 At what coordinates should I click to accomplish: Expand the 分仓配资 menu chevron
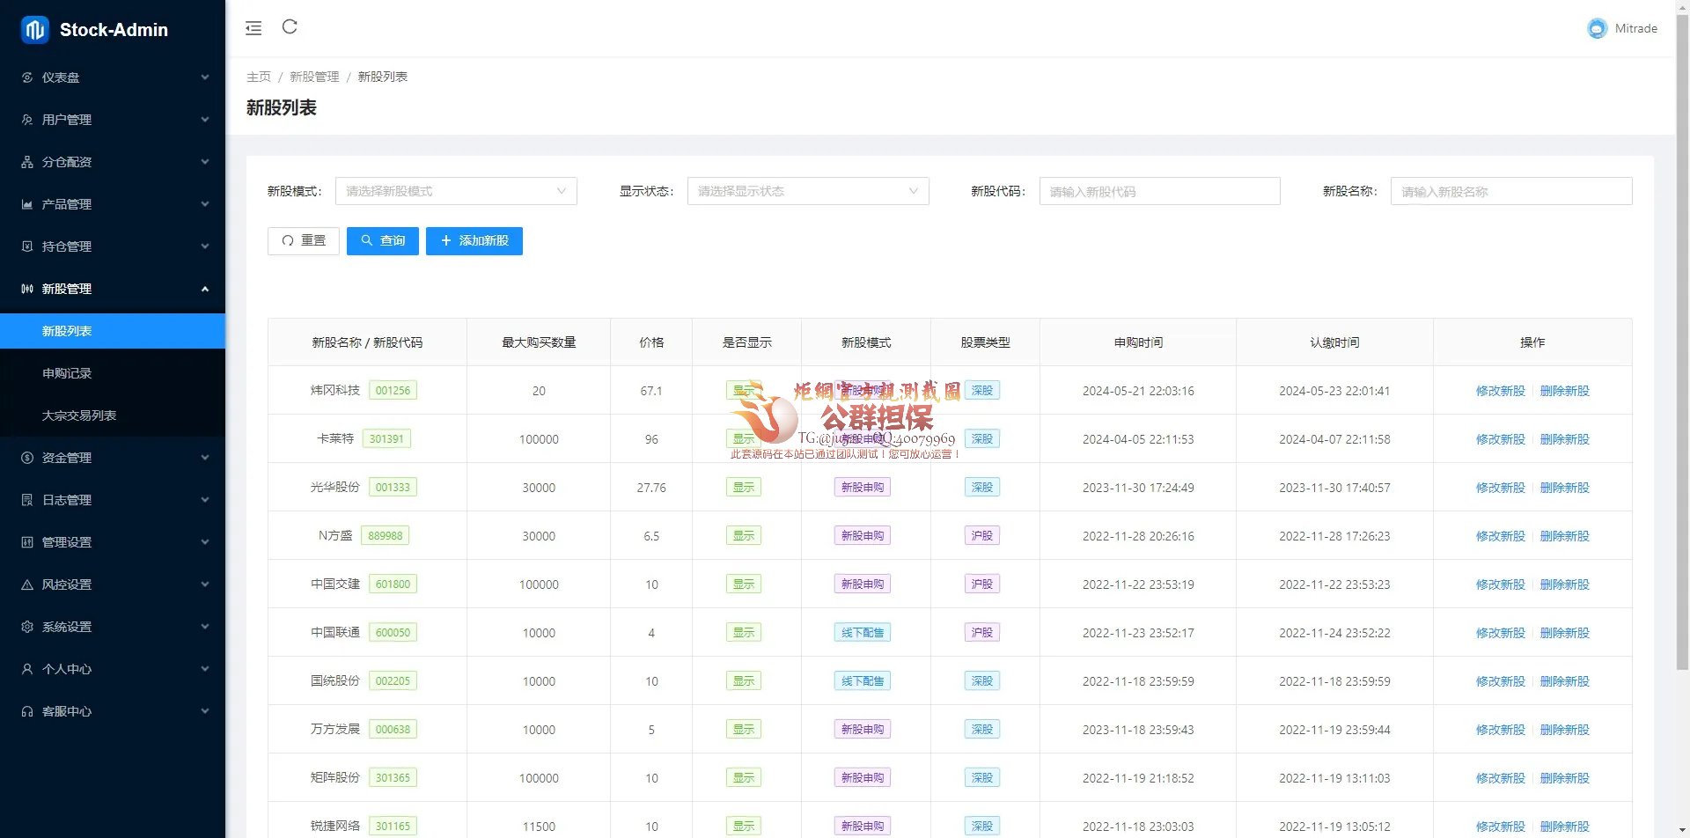[205, 162]
